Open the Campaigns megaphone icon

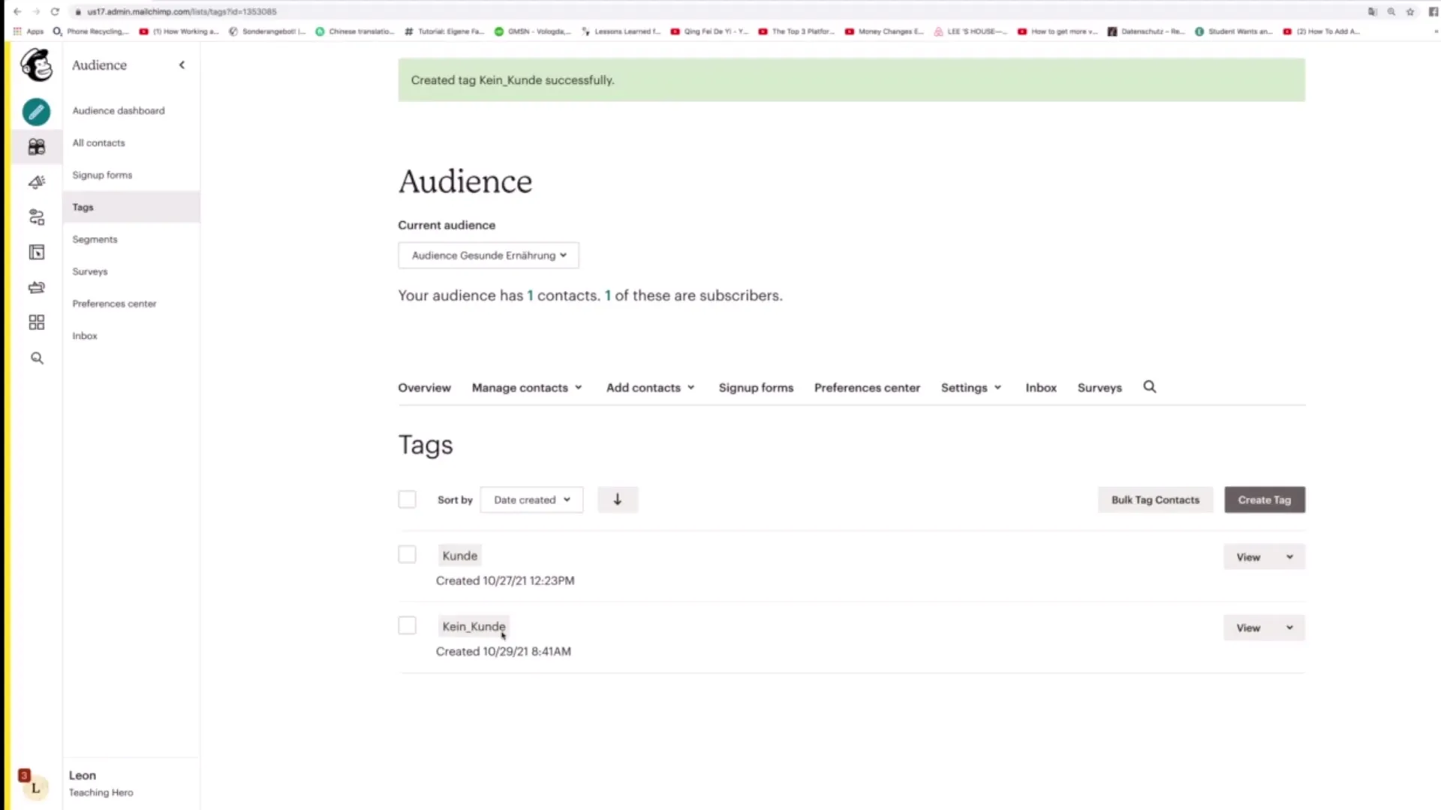pos(36,182)
